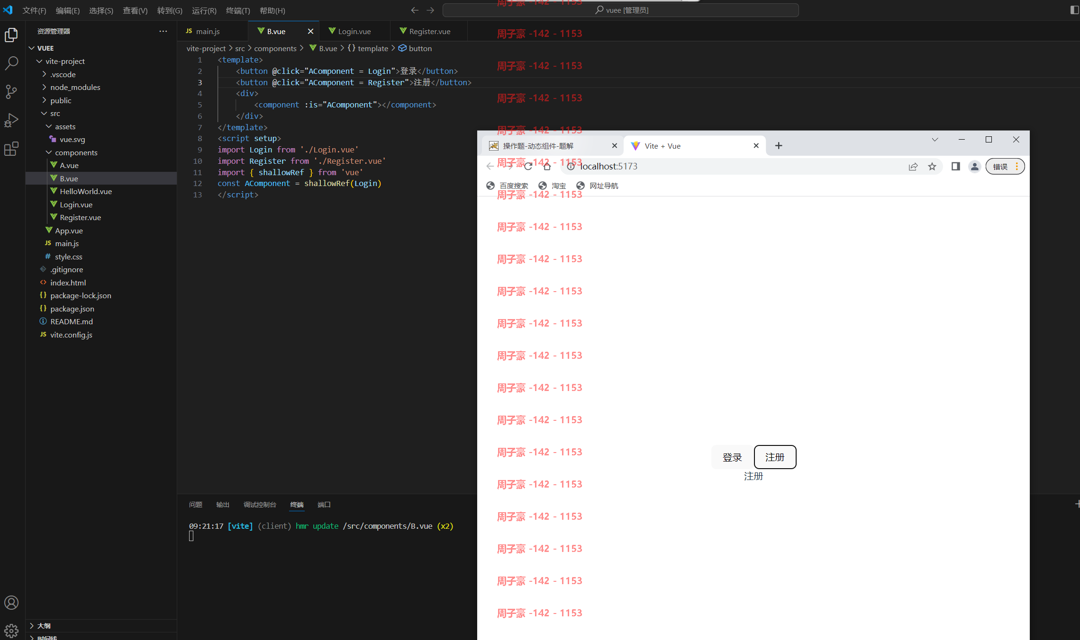Open the 编辑(E) menu

pos(68,10)
